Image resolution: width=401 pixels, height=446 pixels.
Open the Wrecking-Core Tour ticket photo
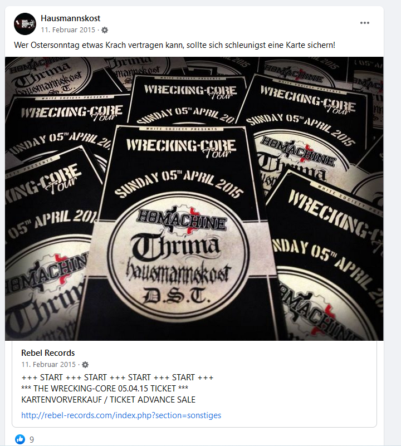point(194,199)
